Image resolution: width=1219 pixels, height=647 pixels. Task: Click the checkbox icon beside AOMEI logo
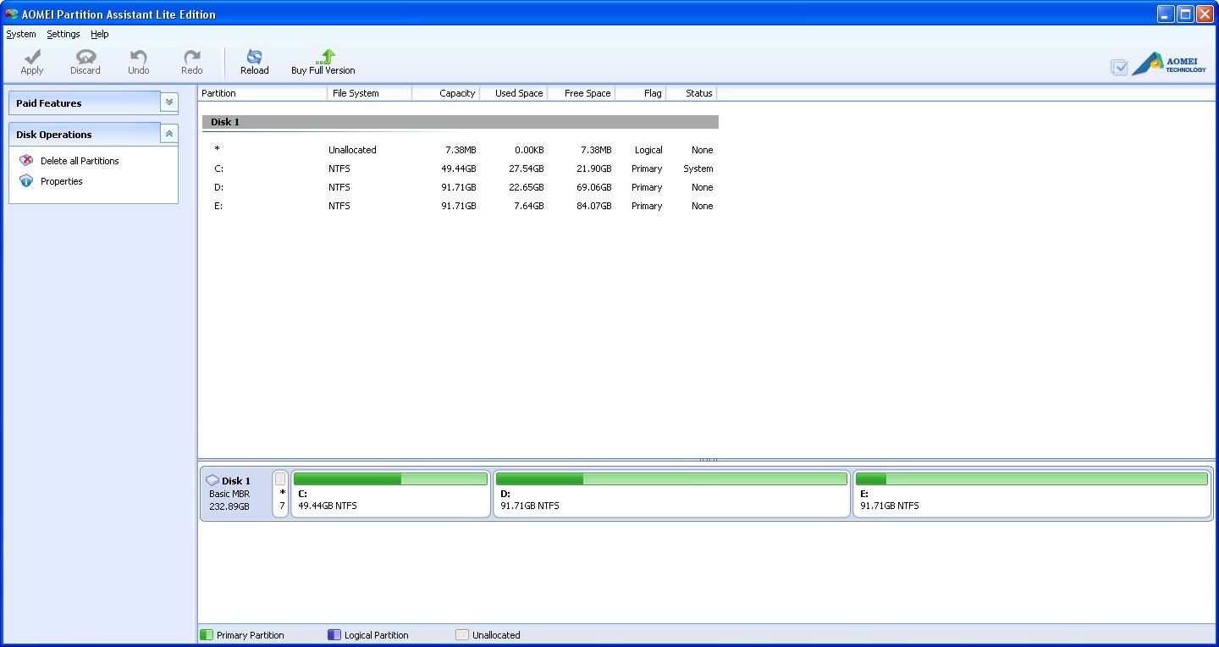coord(1119,68)
